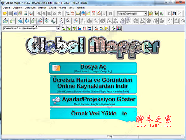Open the Dosya menu
This screenshot has height=140, width=186.
tap(6, 8)
